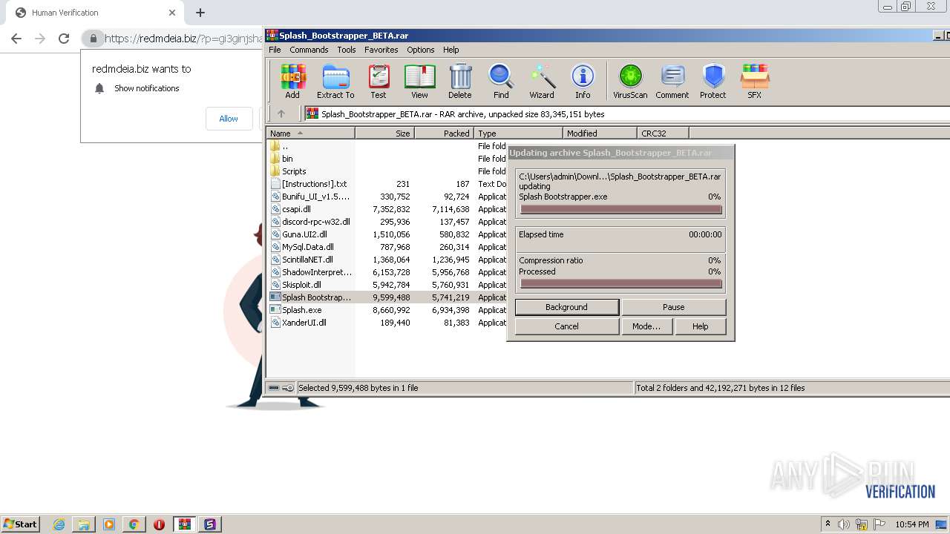Open Internet Explorer from taskbar
This screenshot has width=950, height=534.
[x=59, y=524]
